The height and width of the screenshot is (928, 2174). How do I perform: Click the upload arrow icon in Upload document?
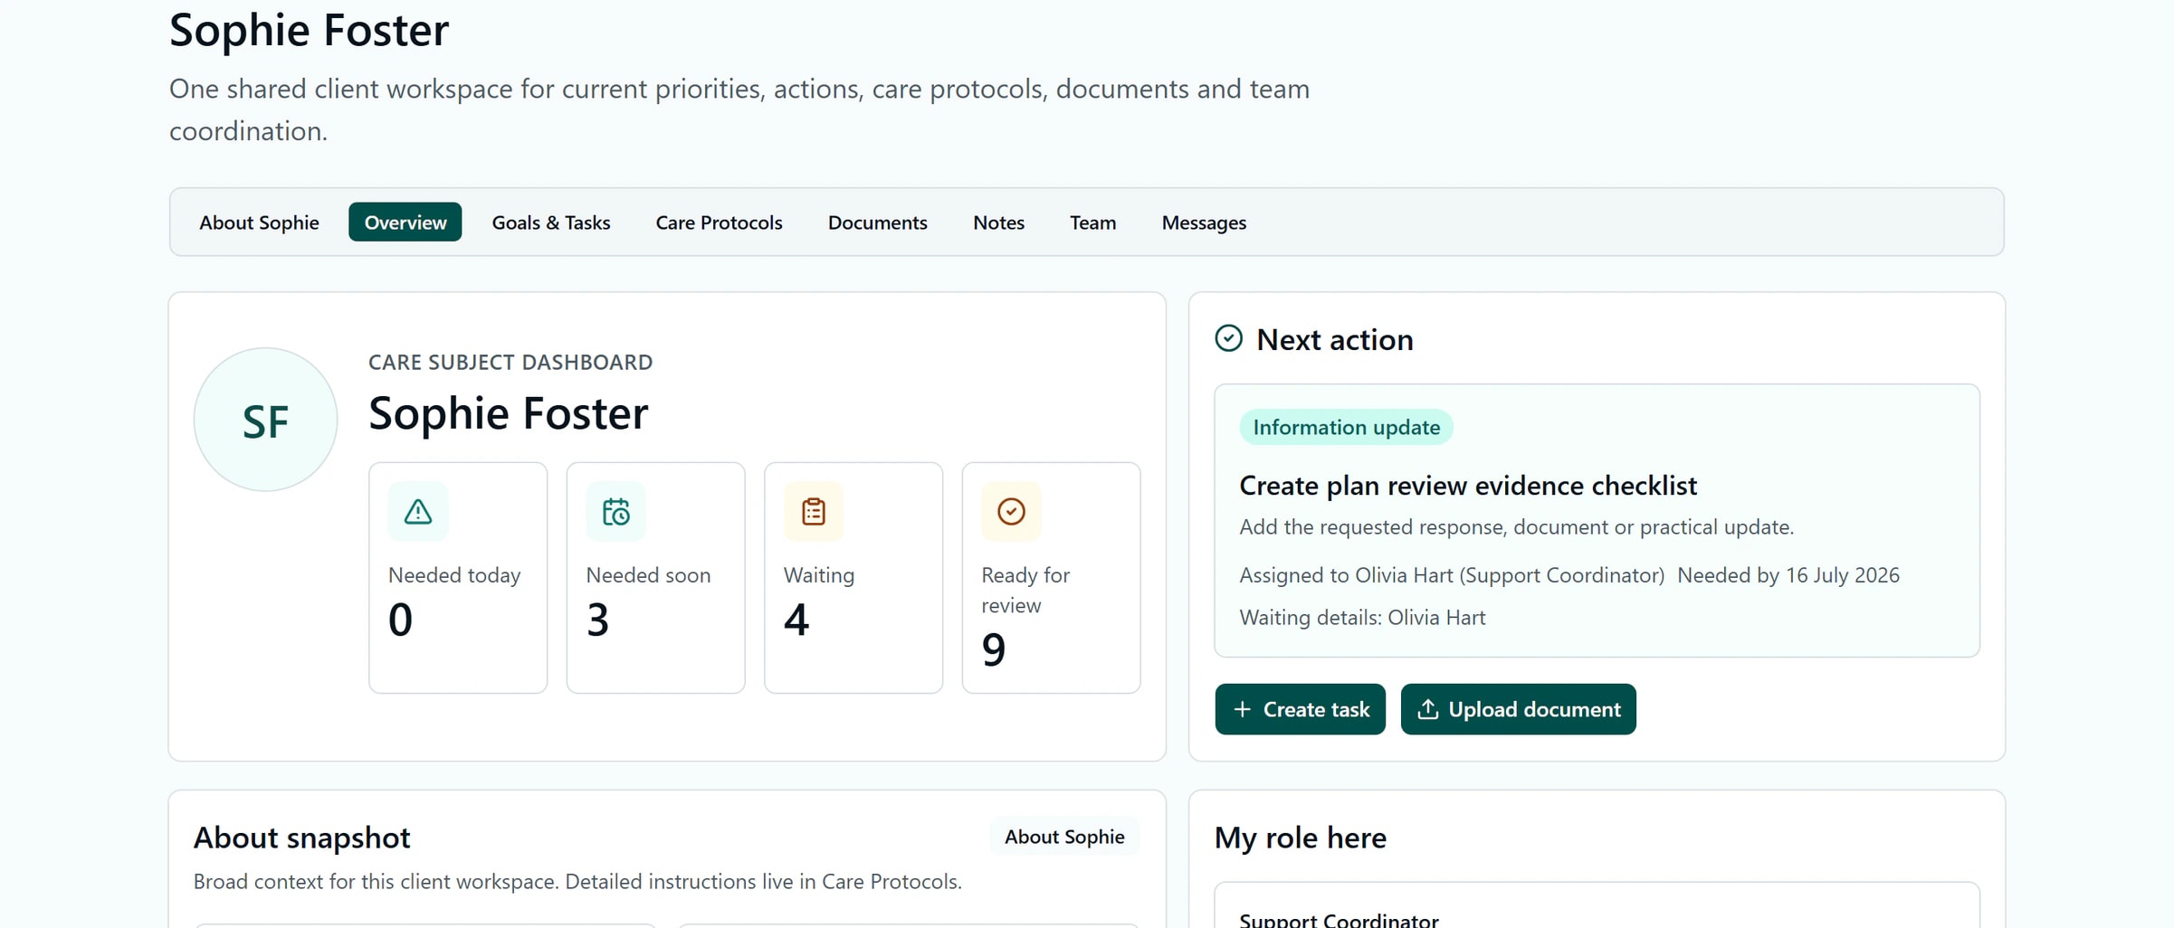coord(1427,710)
